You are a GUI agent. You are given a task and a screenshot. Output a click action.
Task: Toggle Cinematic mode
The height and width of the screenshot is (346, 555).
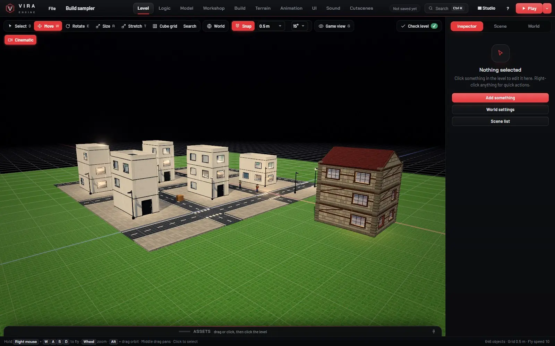[20, 40]
